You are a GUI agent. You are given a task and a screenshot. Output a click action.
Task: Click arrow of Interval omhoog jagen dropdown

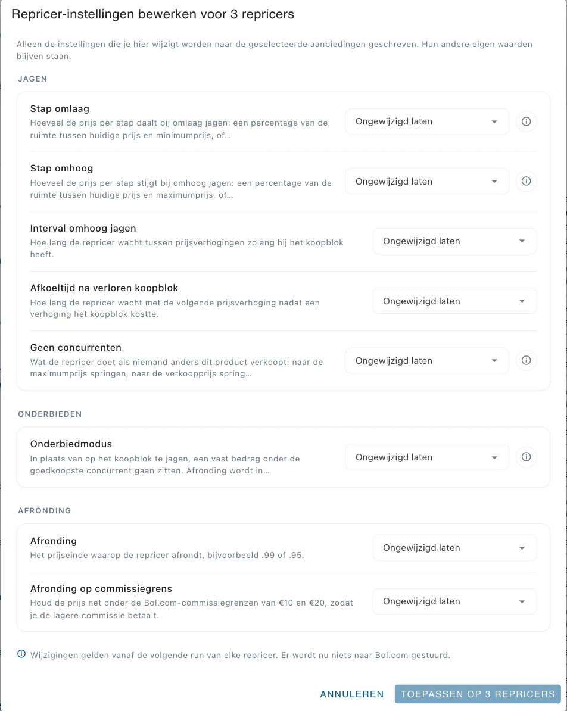pos(522,241)
